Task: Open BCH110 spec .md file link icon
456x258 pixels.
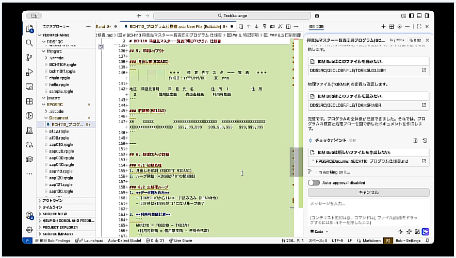Action: 424,161
